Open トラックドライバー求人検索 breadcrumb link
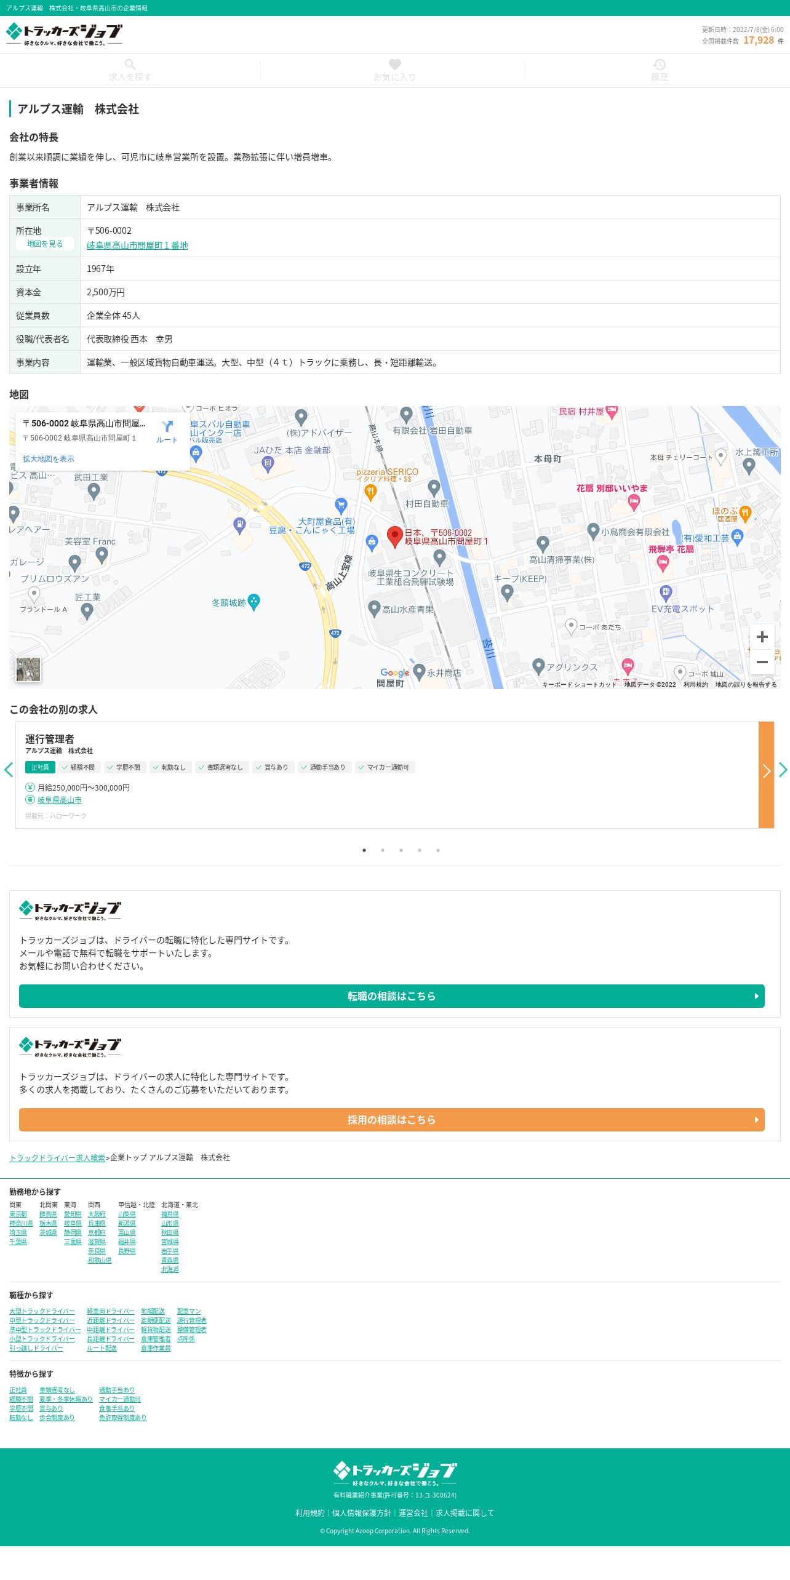Screen dimensions: 790x1580 [57, 1157]
